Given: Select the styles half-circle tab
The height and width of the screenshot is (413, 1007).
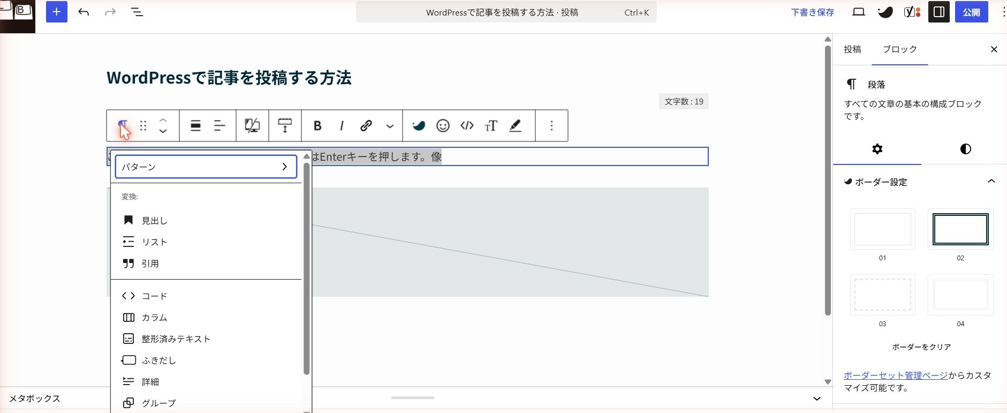Looking at the screenshot, I should click(965, 149).
